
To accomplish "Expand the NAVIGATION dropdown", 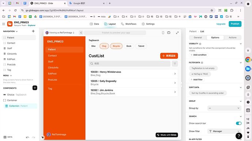I will click(10, 31).
